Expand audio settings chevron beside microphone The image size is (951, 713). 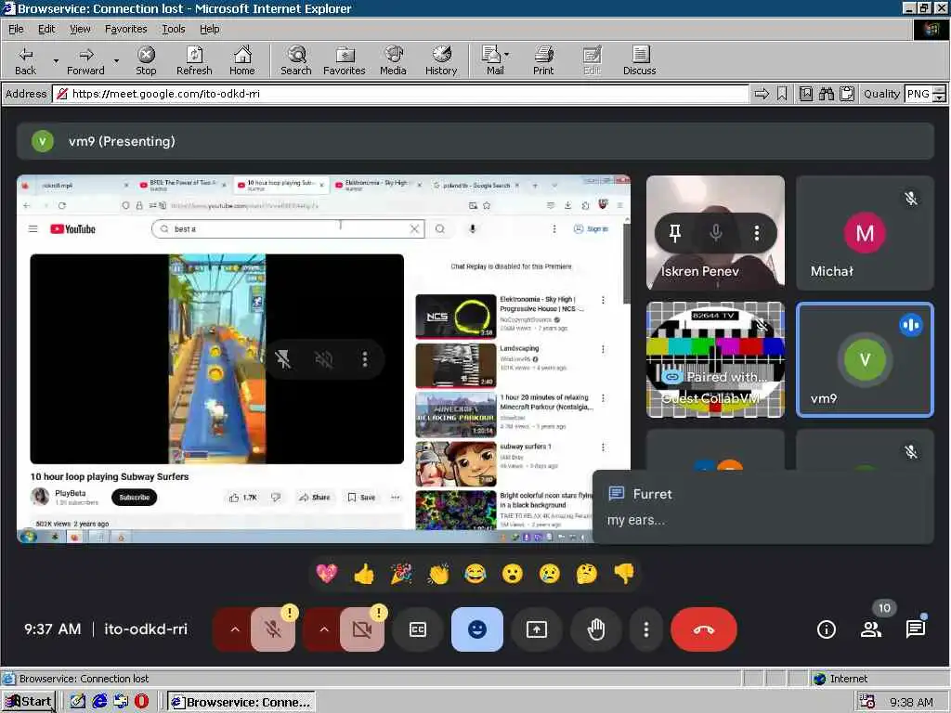pyautogui.click(x=235, y=629)
